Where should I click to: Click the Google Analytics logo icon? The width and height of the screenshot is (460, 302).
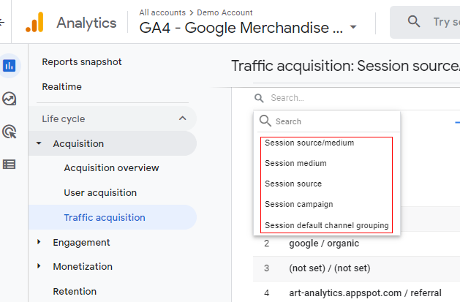pos(34,23)
